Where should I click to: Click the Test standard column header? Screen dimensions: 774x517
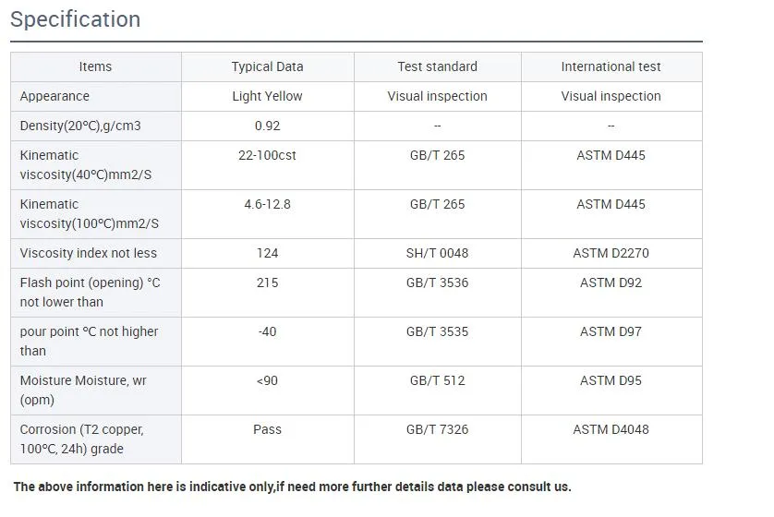click(437, 66)
